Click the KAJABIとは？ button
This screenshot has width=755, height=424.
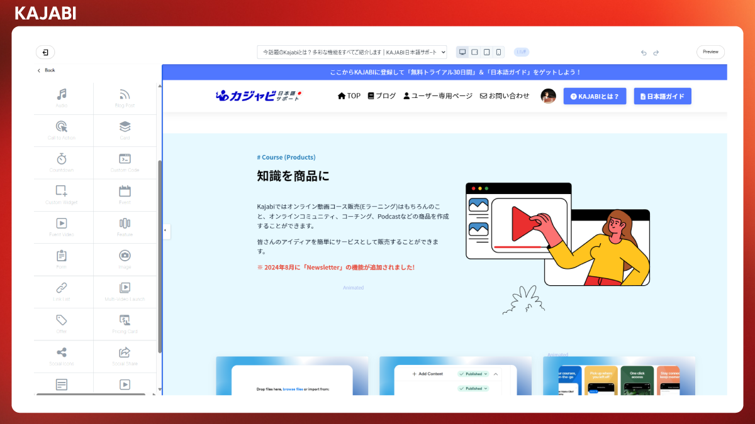[595, 96]
